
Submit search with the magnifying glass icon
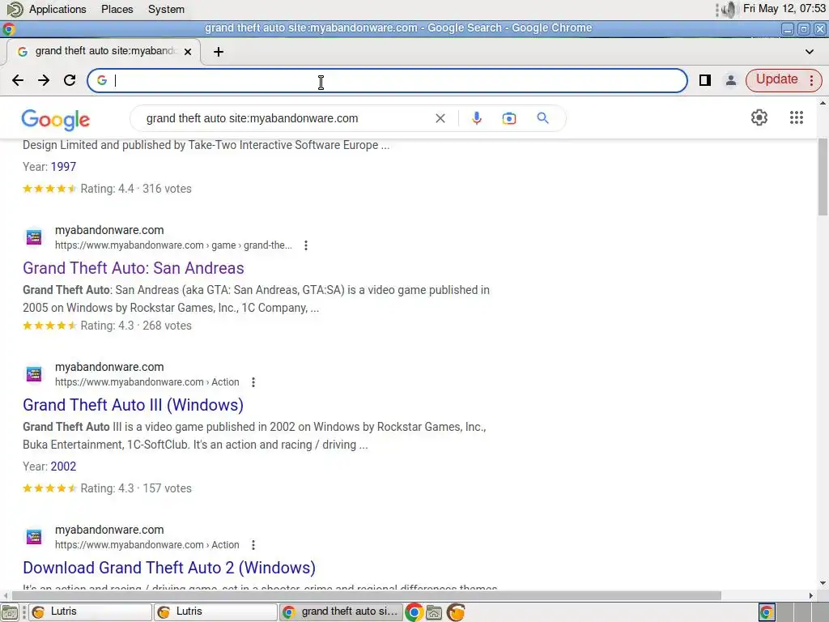pyautogui.click(x=542, y=118)
